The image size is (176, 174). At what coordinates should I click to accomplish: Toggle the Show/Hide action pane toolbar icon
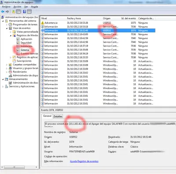(29, 11)
